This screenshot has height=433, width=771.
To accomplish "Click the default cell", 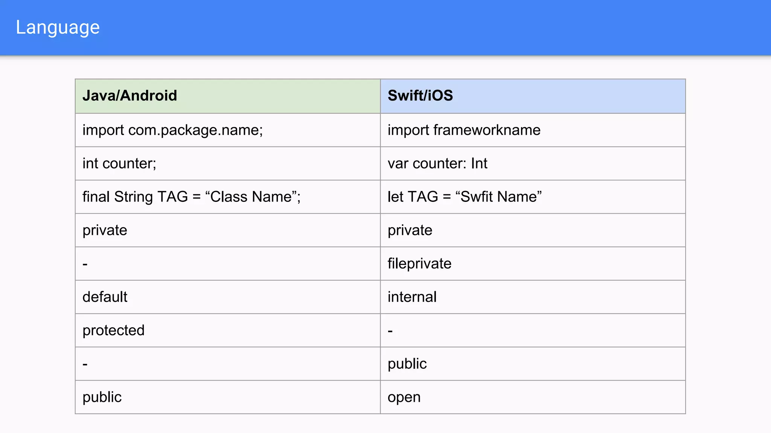I will [105, 297].
